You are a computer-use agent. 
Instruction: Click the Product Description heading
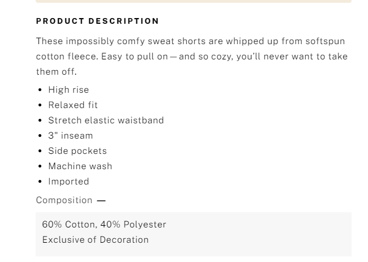click(x=97, y=21)
